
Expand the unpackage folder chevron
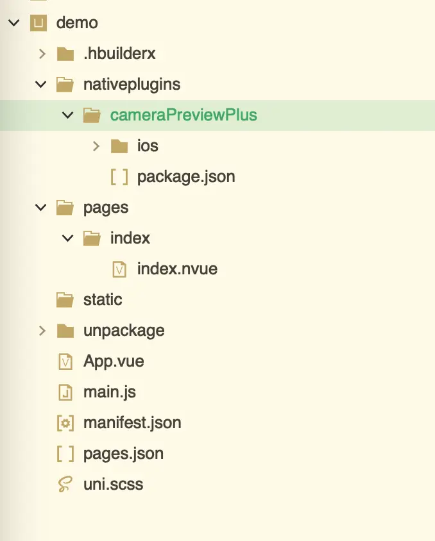click(42, 331)
